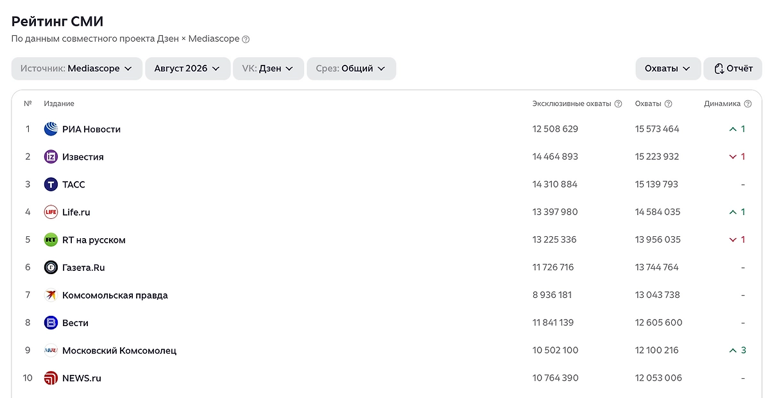Open Life.ru publication link
The height and width of the screenshot is (398, 770).
tap(76, 212)
